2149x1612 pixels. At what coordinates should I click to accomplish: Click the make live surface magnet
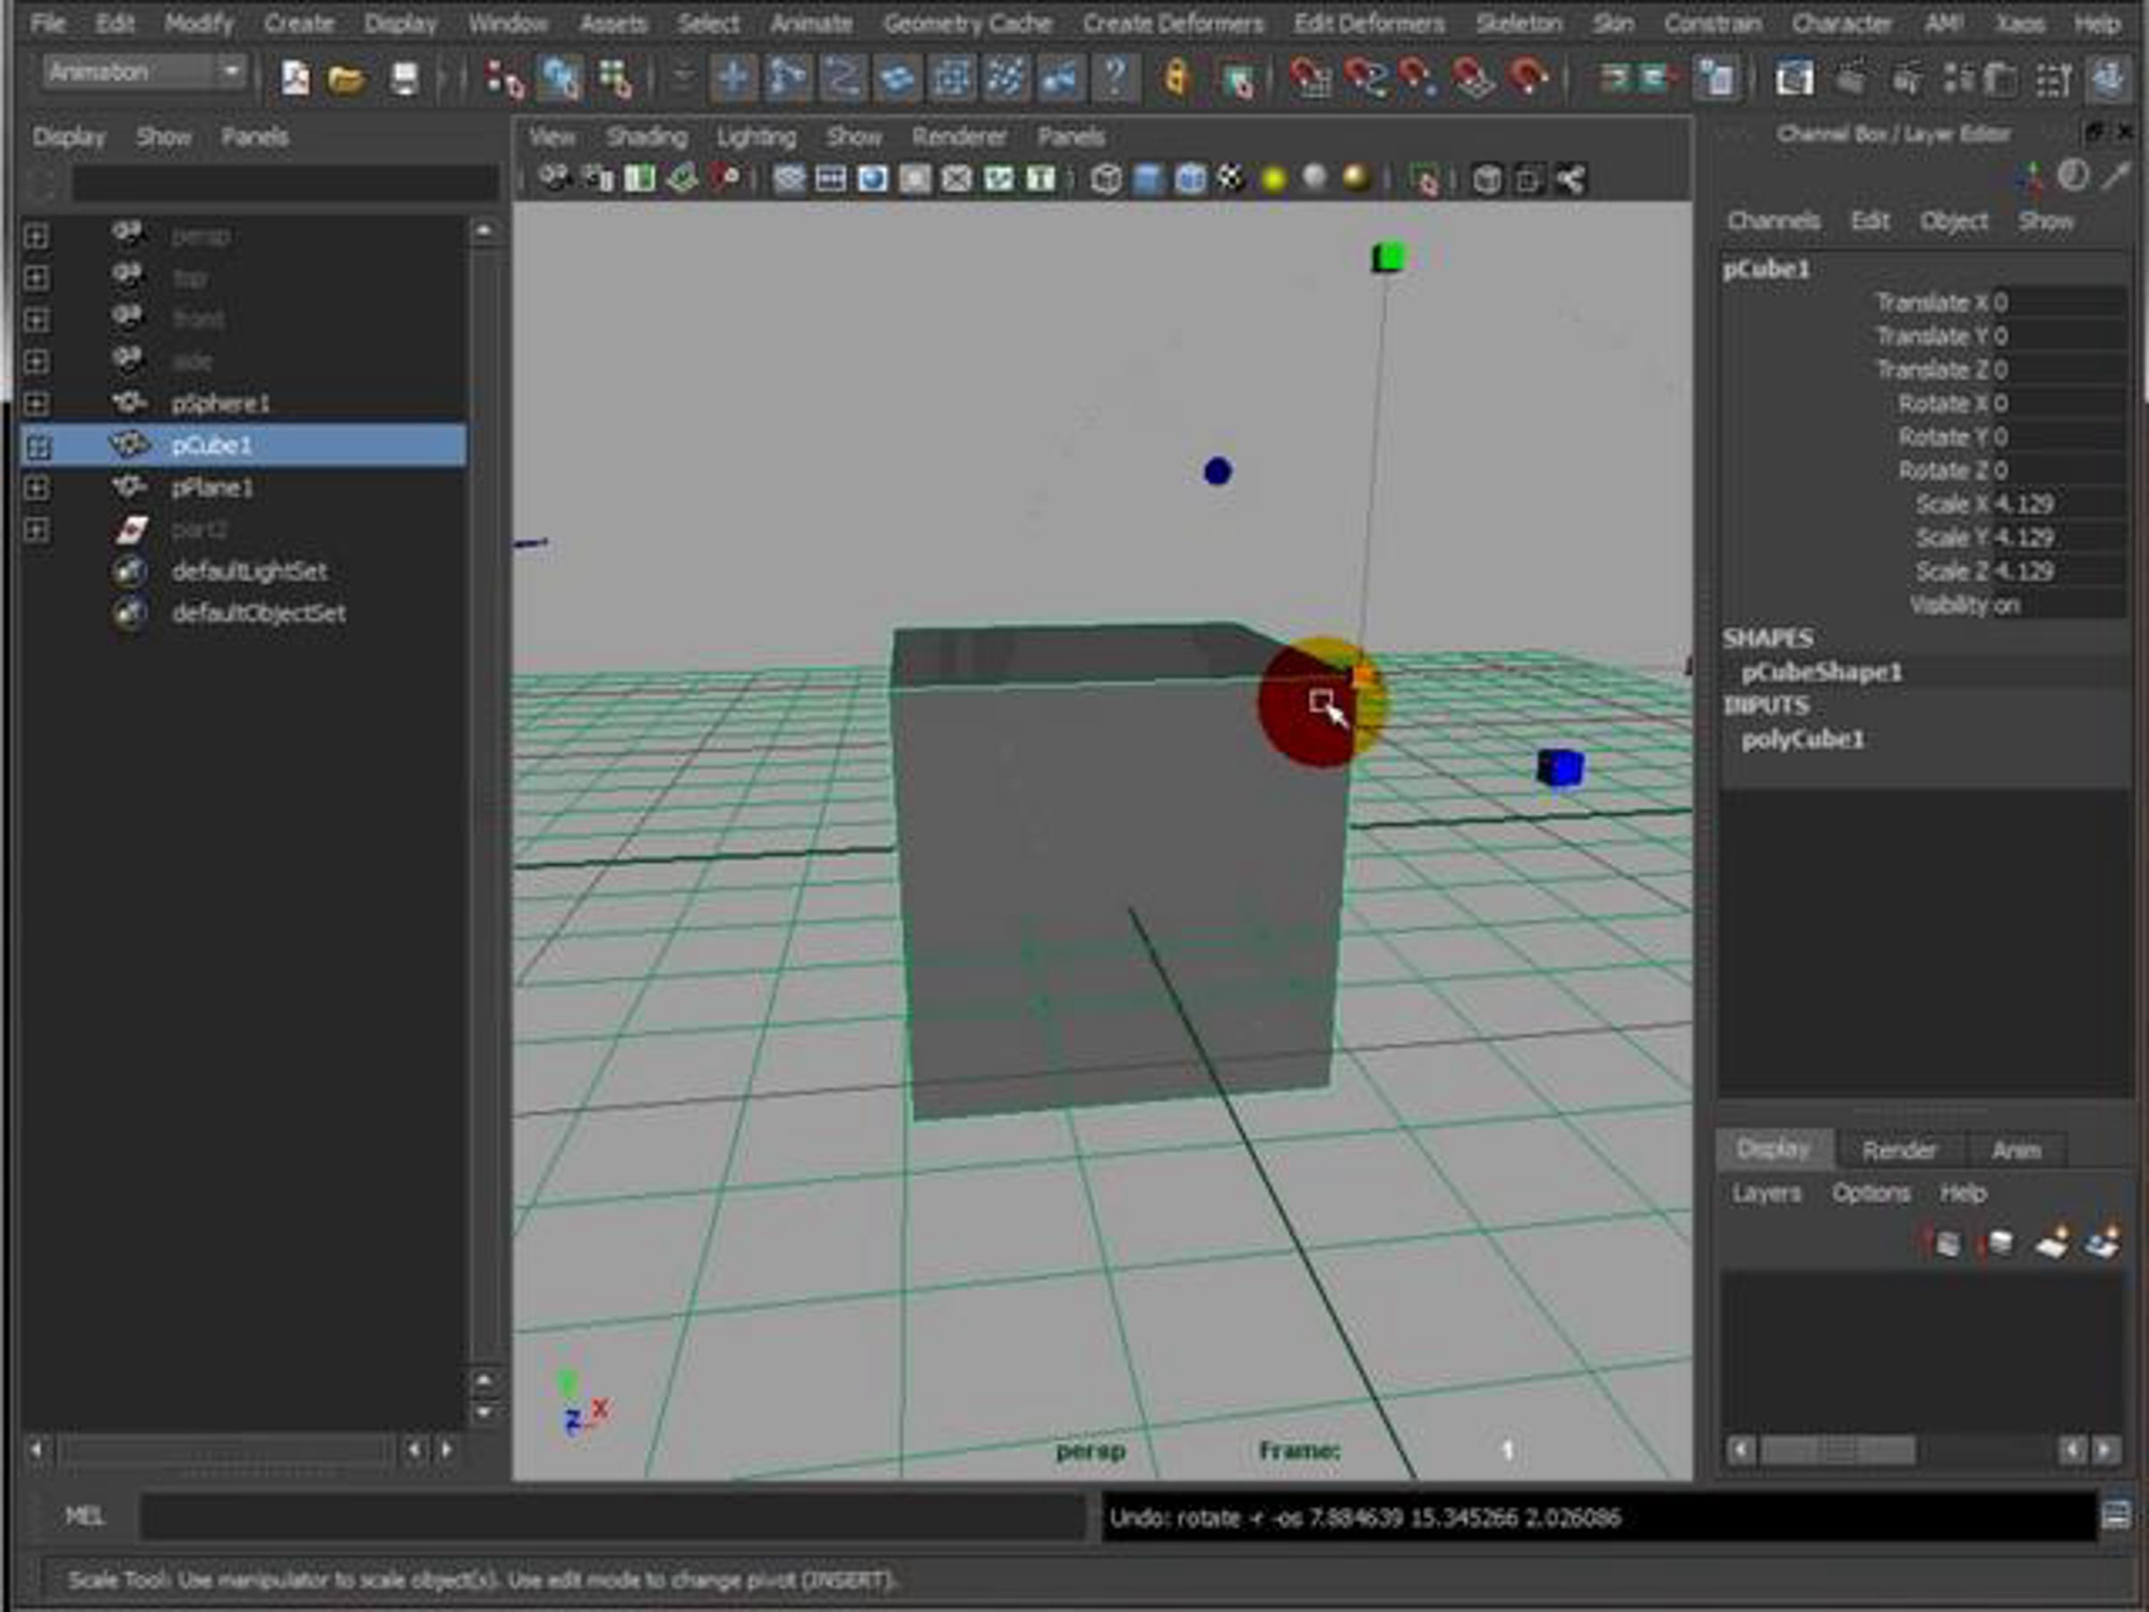pos(1529,78)
